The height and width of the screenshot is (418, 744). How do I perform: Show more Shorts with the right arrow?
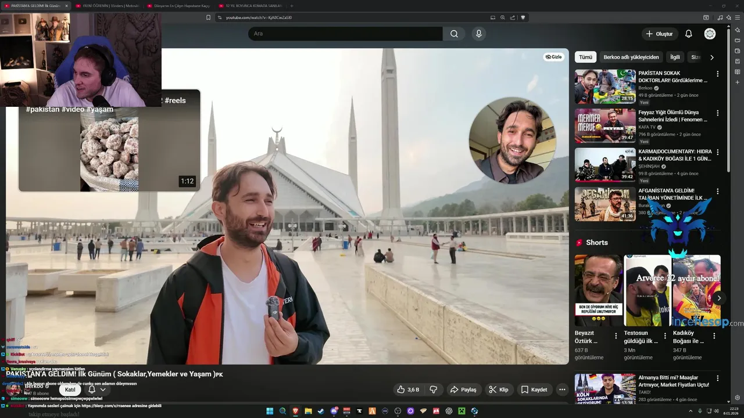point(719,298)
